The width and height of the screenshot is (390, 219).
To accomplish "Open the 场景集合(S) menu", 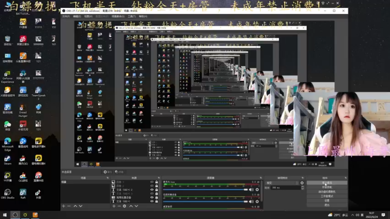I will (x=118, y=17).
